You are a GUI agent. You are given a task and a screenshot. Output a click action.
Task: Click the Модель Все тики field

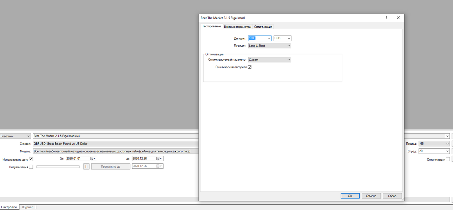(116, 151)
